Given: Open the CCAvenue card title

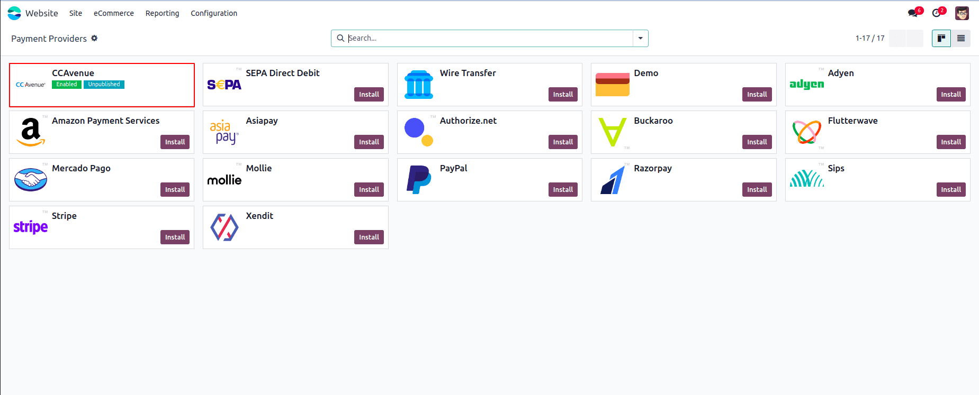Looking at the screenshot, I should point(73,73).
